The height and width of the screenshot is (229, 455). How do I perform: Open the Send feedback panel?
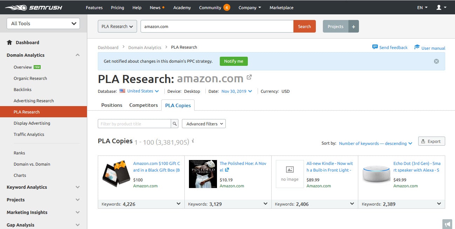[390, 47]
